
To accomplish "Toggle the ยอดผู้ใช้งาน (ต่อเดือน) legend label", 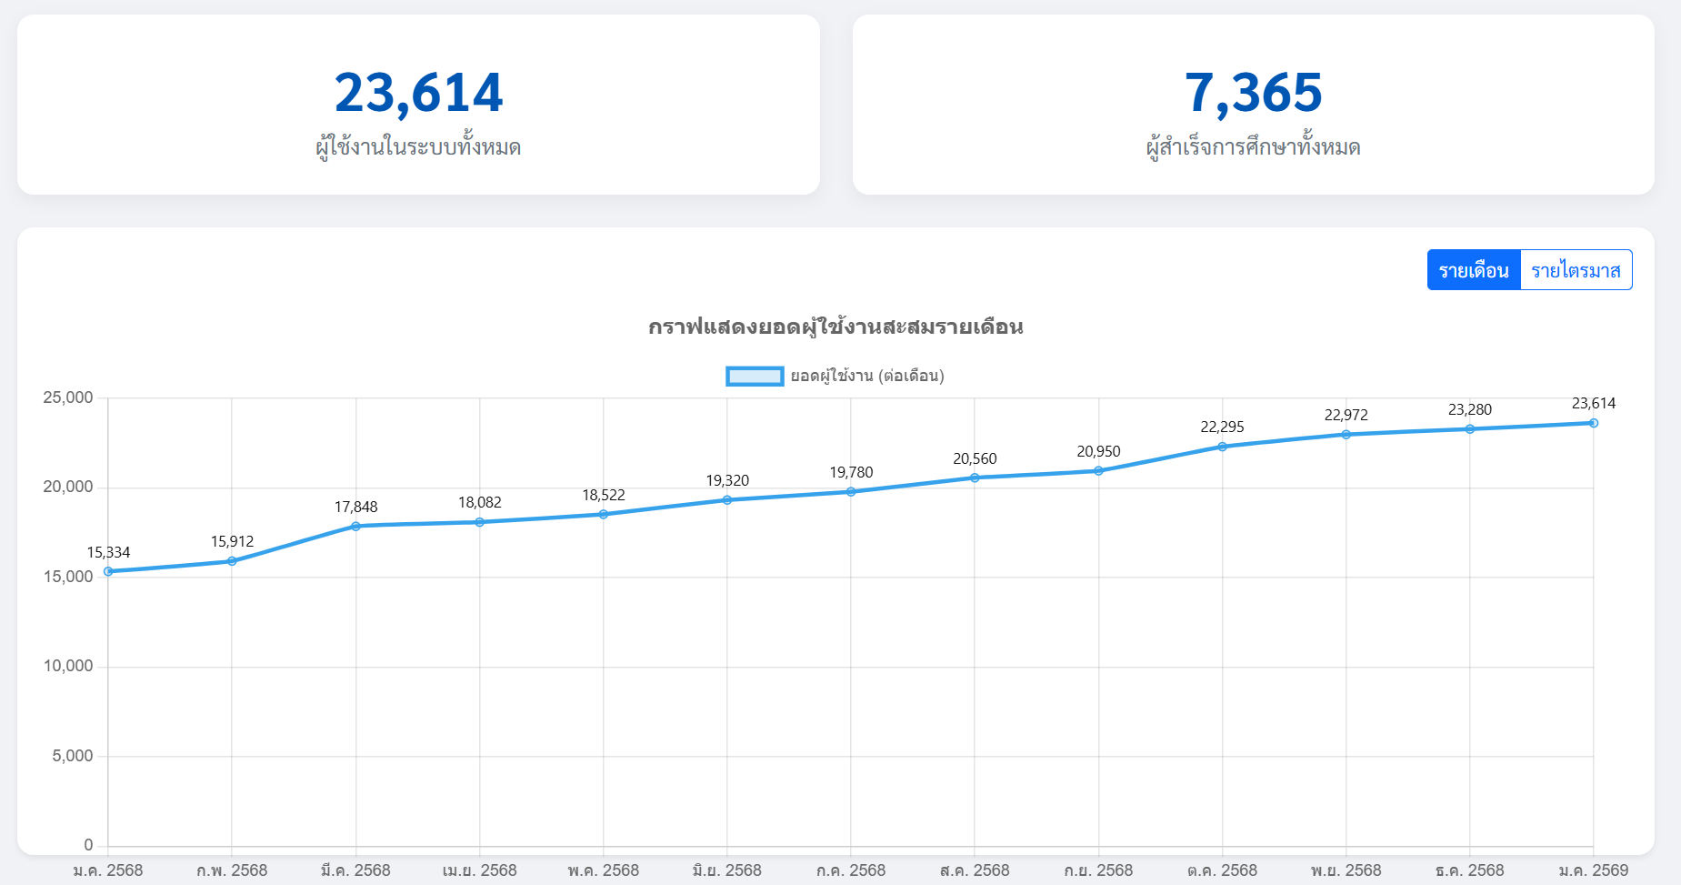I will point(866,376).
